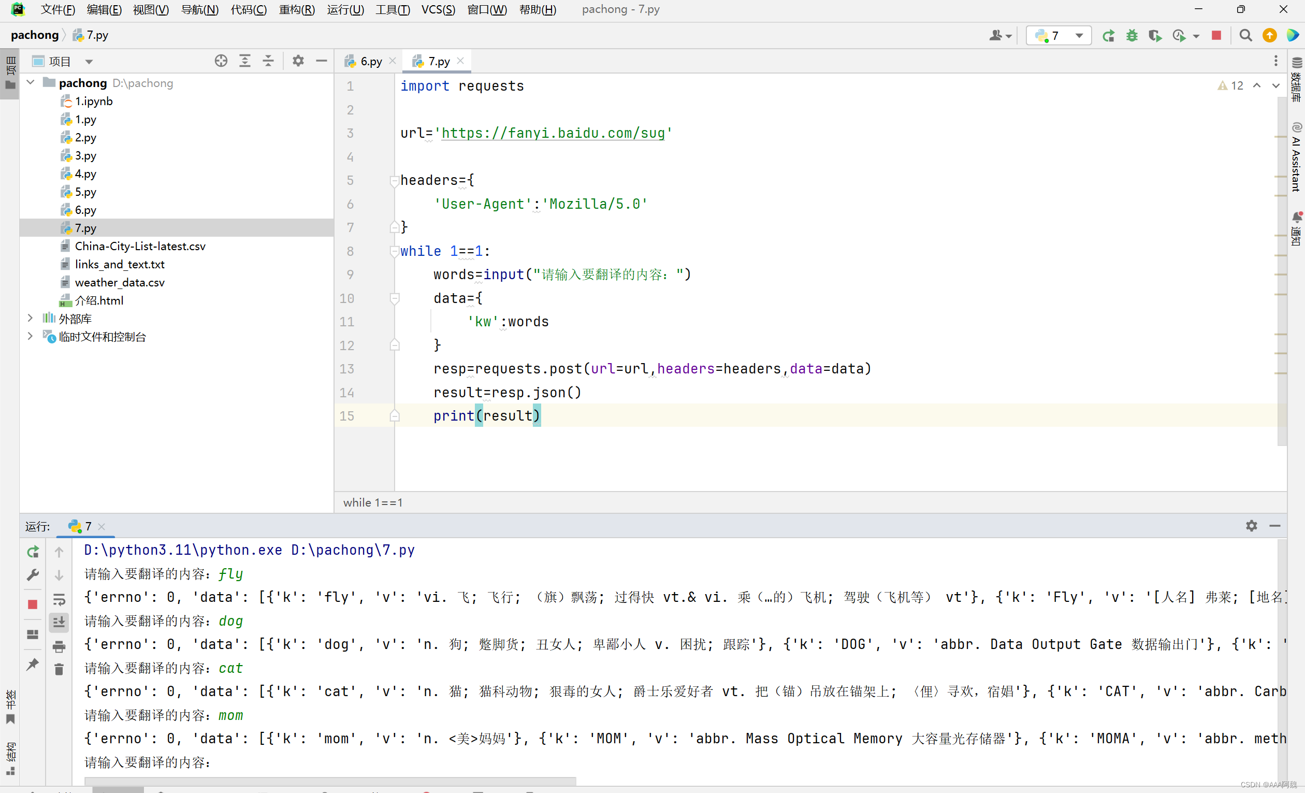Click 7.py breadcrumb in navigation bar
This screenshot has height=793, width=1305.
91,35
